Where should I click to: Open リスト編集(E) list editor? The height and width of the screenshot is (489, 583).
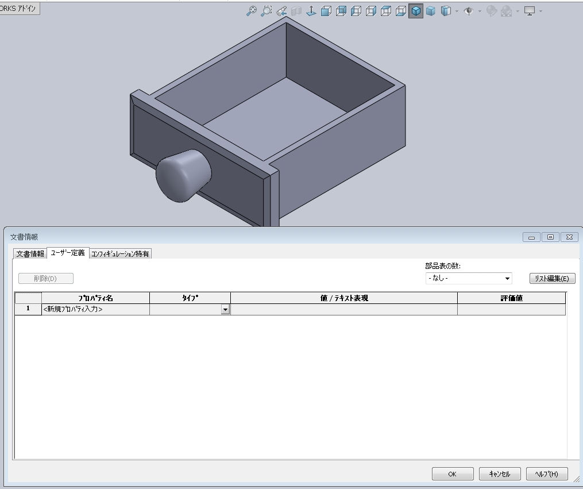pyautogui.click(x=552, y=279)
